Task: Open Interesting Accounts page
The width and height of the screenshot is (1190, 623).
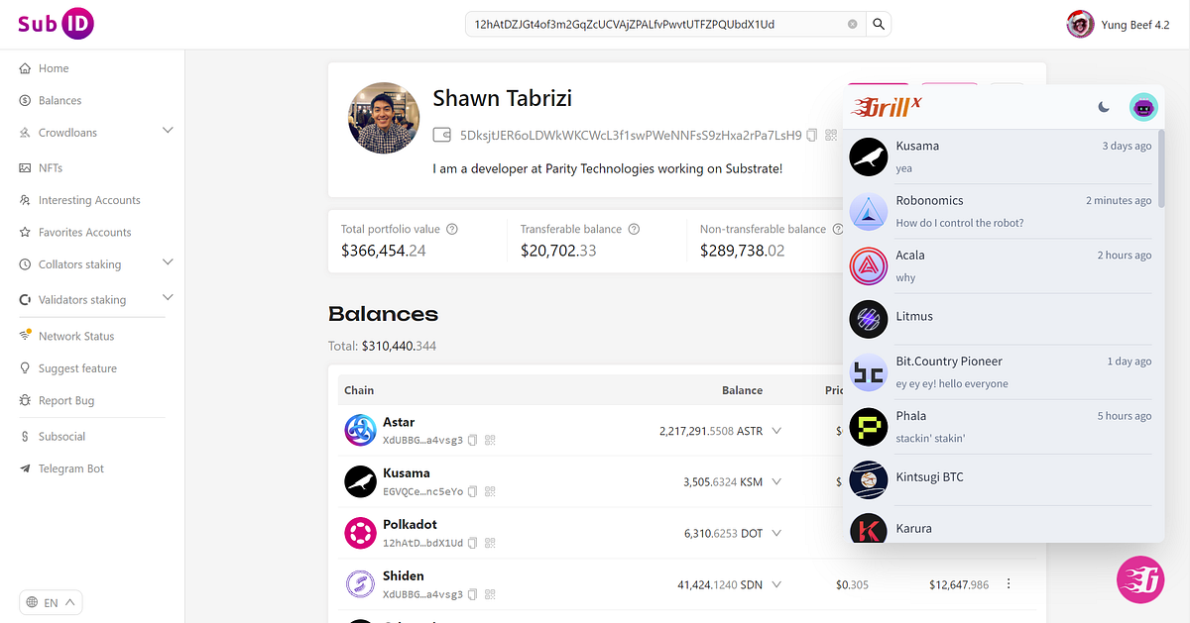Action: point(89,200)
